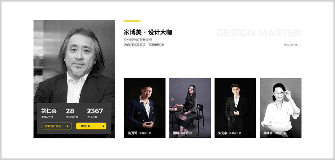Click the 28 年从业经验 stat

tap(72, 113)
